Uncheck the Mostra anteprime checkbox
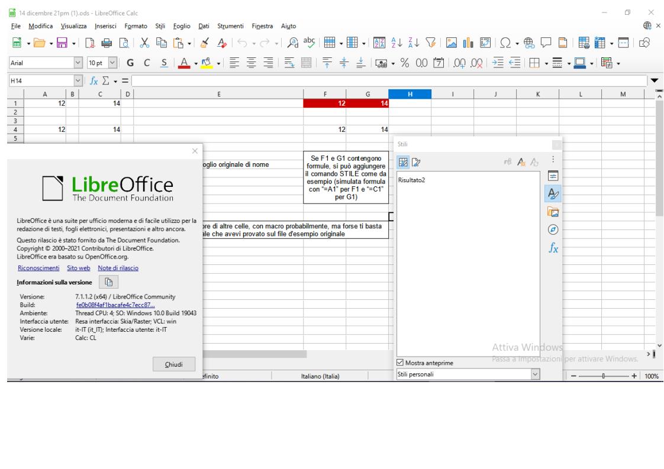This screenshot has width=664, height=469. (399, 362)
